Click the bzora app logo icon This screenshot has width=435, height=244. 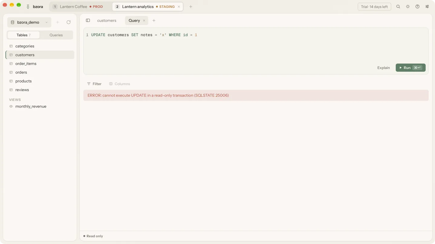pyautogui.click(x=28, y=7)
